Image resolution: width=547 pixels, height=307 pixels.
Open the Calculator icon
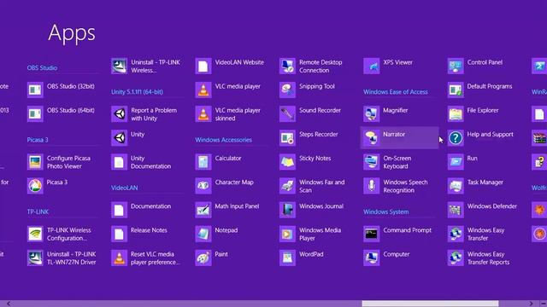click(203, 162)
